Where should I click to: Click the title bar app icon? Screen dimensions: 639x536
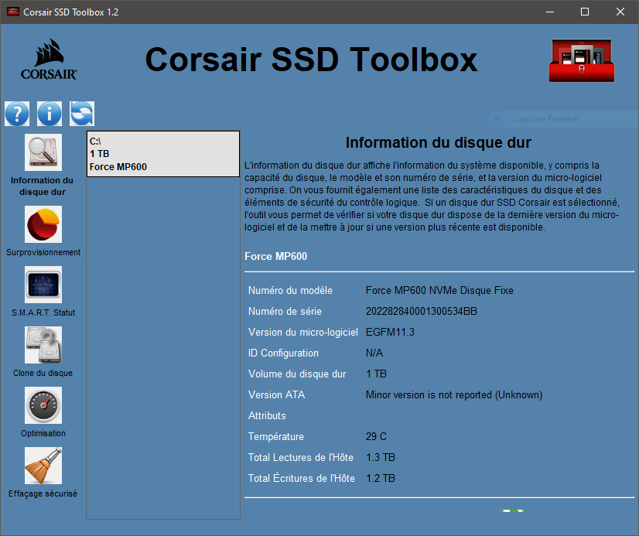pos(12,12)
